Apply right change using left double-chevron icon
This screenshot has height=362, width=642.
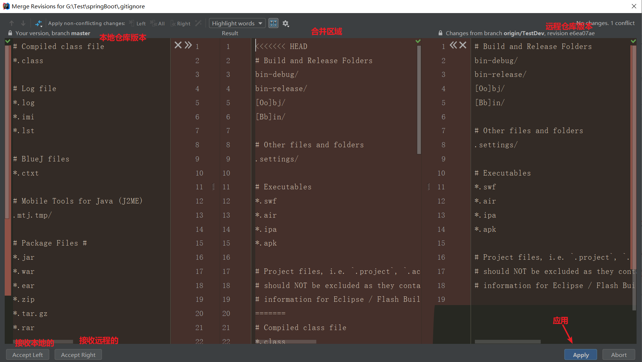click(x=454, y=45)
